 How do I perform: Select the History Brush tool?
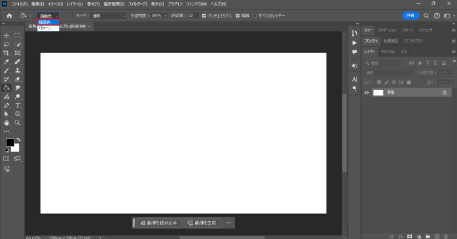click(6, 79)
